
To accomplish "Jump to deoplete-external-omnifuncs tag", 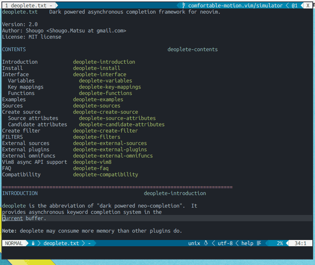I will [113, 156].
